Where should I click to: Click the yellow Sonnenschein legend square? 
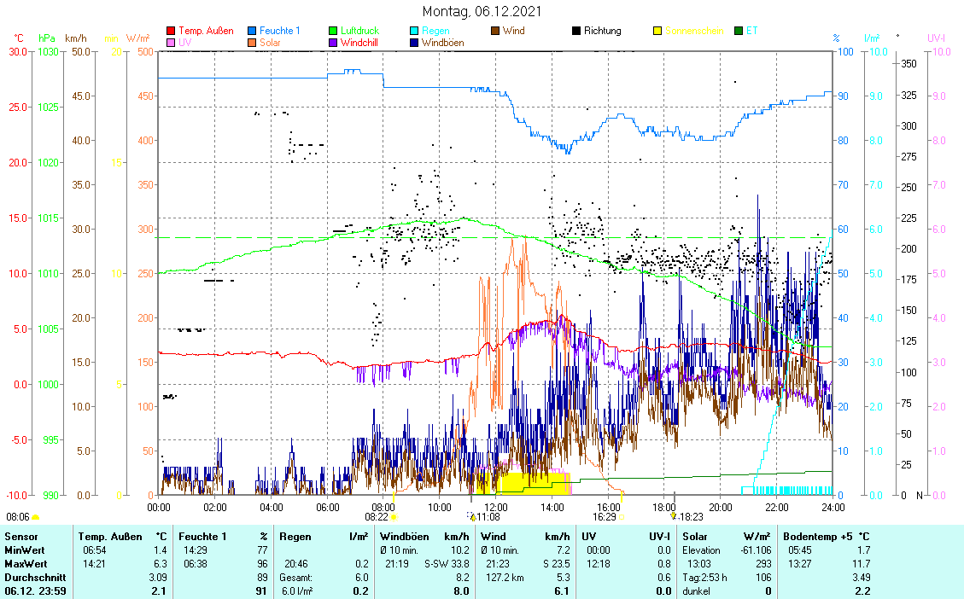[x=657, y=31]
